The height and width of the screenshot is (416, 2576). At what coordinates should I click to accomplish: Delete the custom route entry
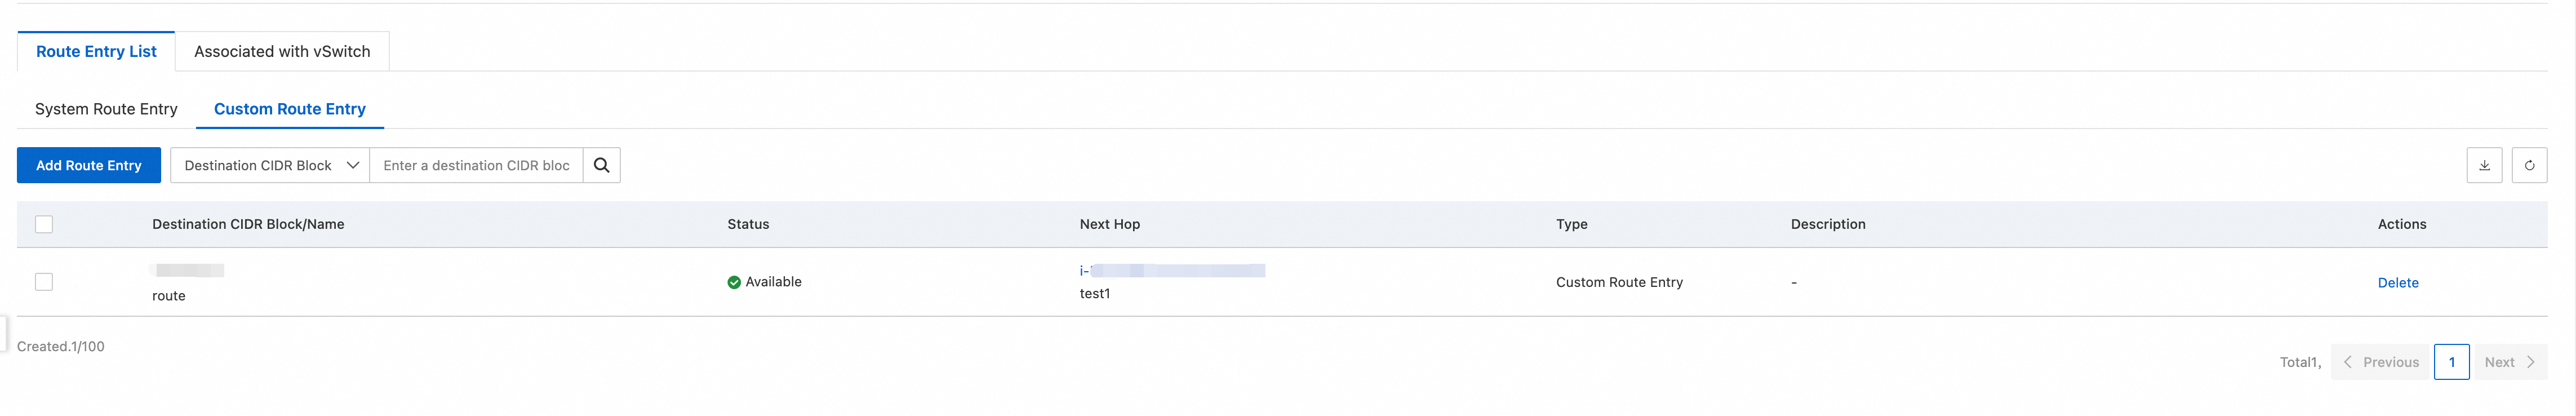2397,283
